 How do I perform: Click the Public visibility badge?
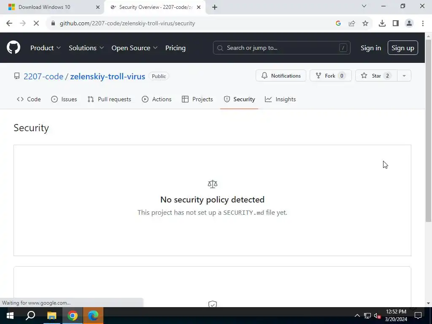(159, 76)
